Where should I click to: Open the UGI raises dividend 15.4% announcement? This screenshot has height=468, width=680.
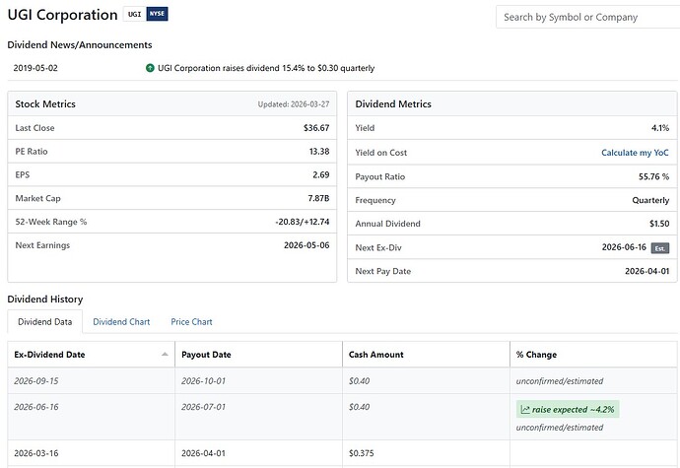(x=266, y=68)
